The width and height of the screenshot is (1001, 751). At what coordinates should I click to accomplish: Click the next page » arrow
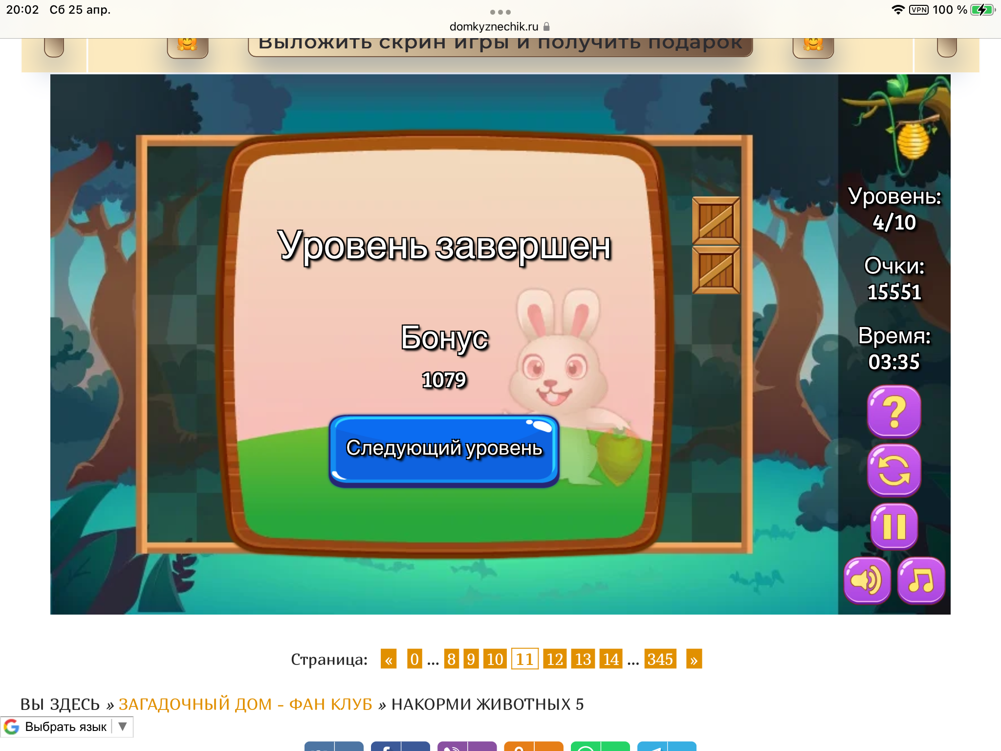pos(694,659)
